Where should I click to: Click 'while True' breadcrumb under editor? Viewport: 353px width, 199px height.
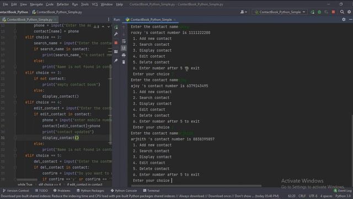coord(25,185)
